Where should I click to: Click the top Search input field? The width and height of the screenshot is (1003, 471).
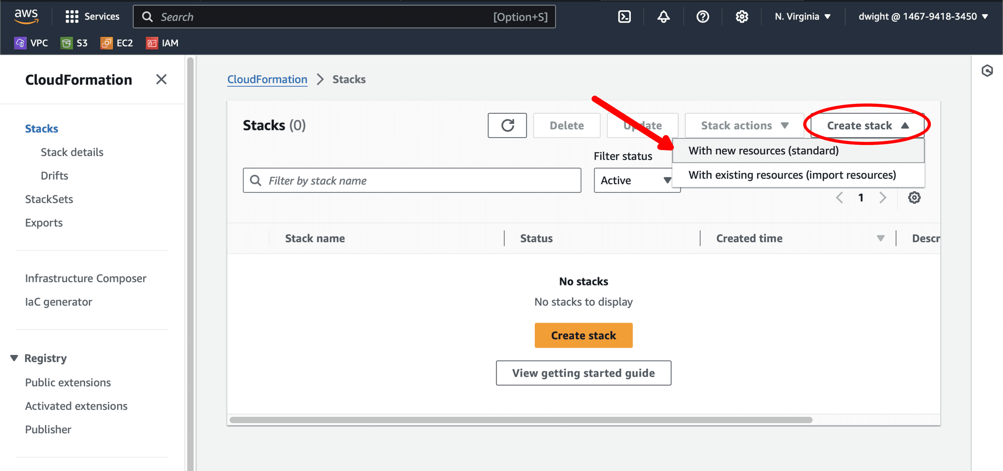[x=344, y=17]
